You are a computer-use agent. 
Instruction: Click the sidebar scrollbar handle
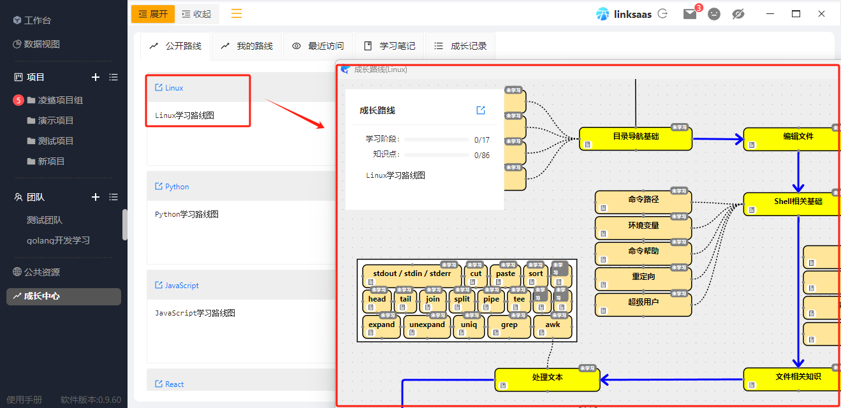(125, 224)
